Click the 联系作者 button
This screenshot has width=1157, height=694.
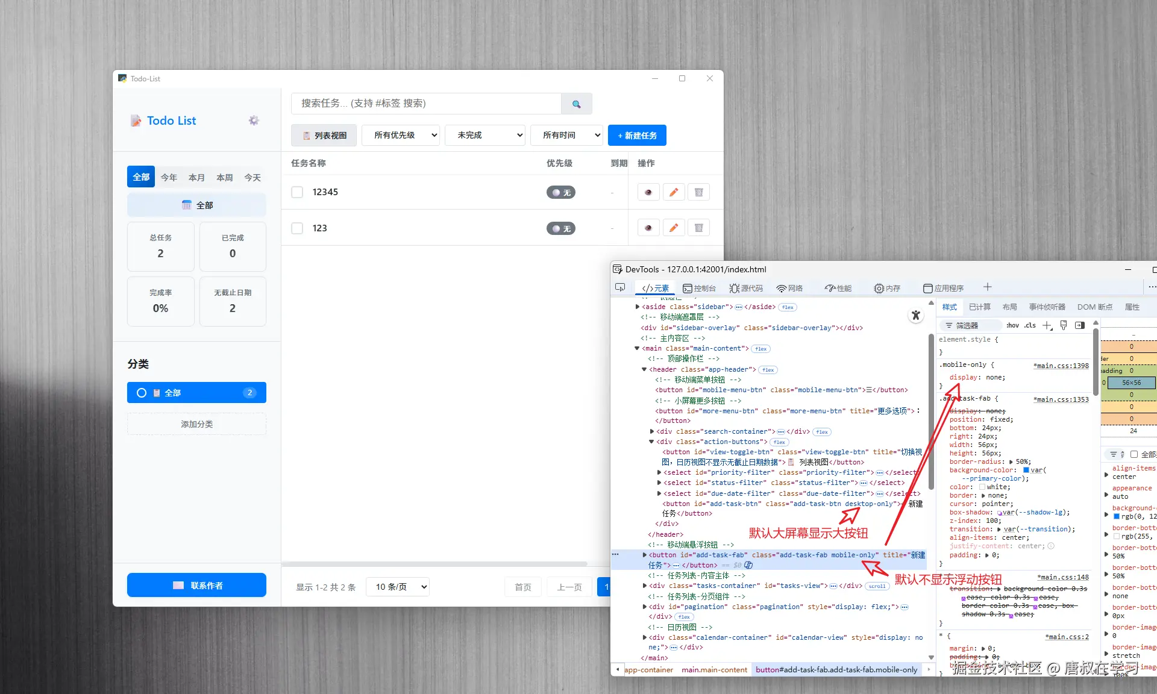[x=196, y=586]
